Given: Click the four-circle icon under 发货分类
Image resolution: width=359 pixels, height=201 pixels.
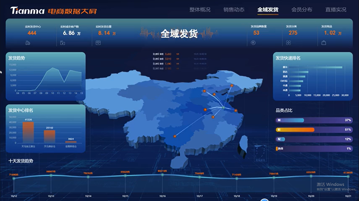Looking at the screenshot, I should pos(289,43).
